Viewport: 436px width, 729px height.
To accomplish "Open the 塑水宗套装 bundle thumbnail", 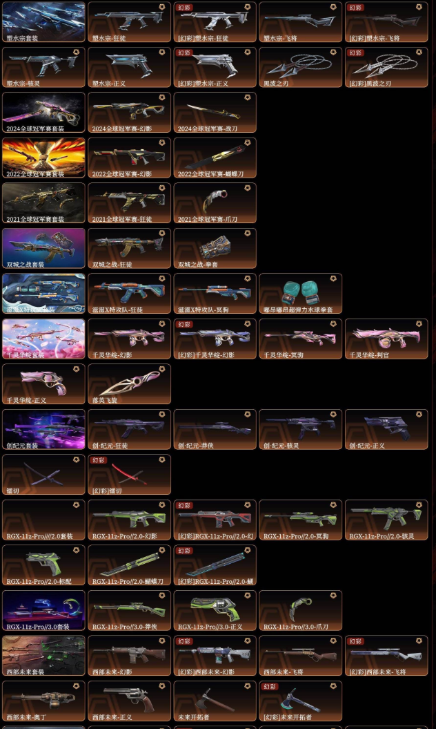I will pos(43,22).
